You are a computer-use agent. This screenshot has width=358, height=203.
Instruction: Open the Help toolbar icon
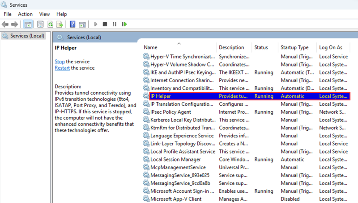(x=72, y=24)
